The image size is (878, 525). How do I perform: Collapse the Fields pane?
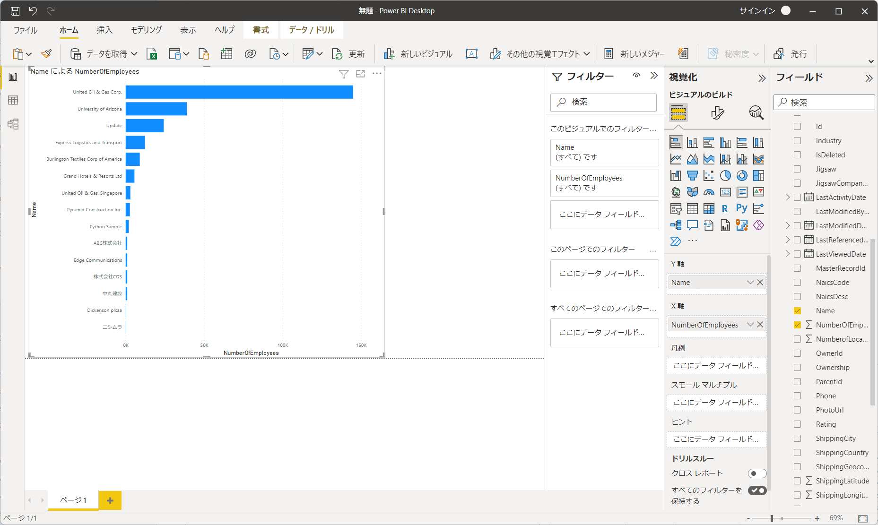(x=869, y=78)
